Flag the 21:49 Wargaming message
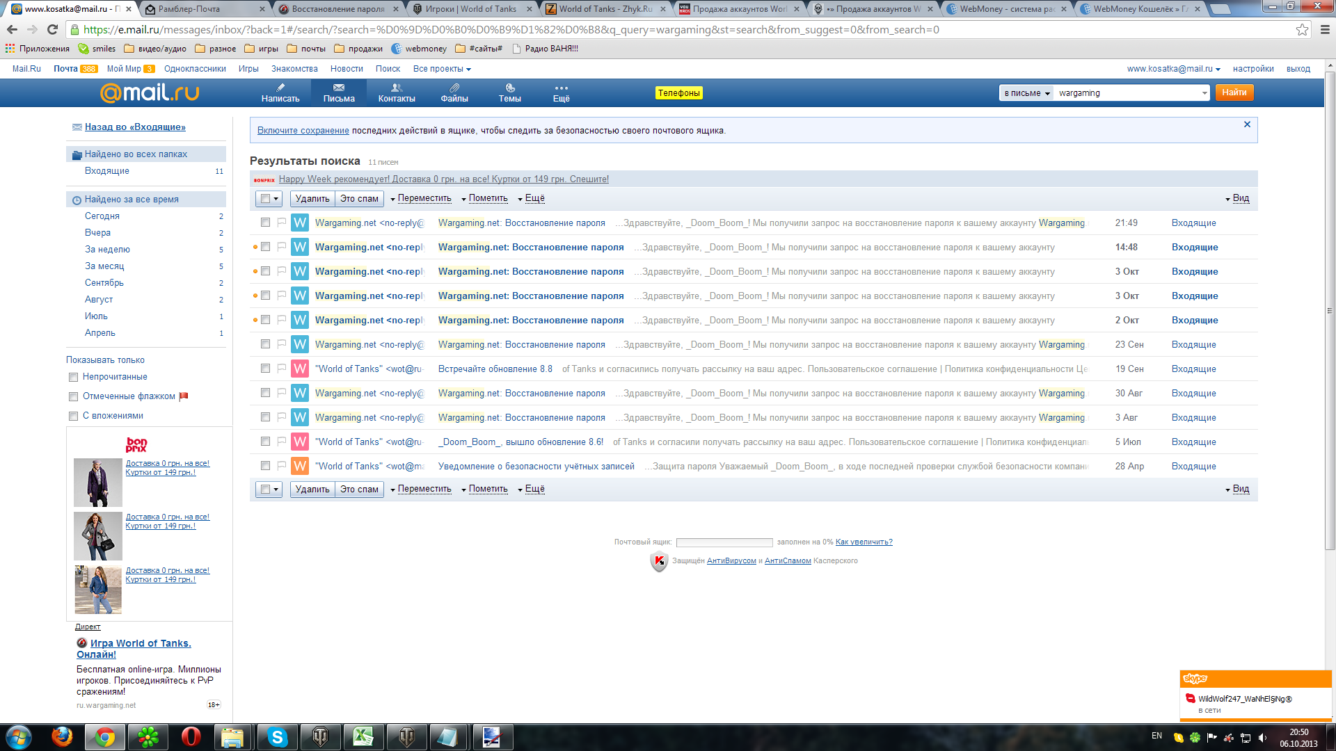1336x751 pixels. [x=282, y=223]
